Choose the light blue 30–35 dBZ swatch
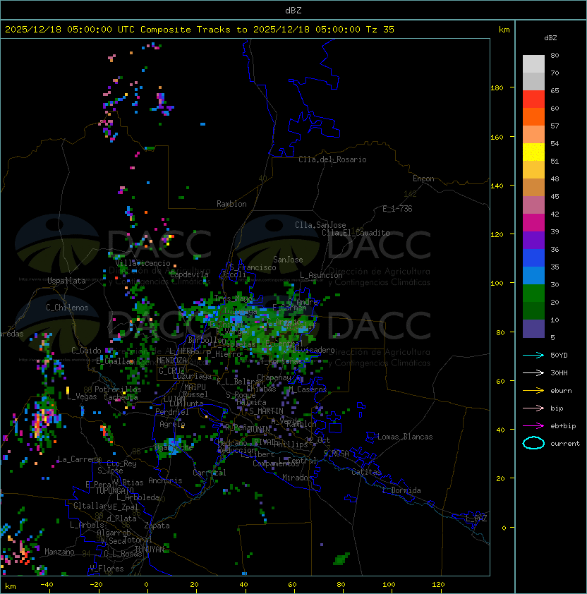587x594 pixels. 533,275
